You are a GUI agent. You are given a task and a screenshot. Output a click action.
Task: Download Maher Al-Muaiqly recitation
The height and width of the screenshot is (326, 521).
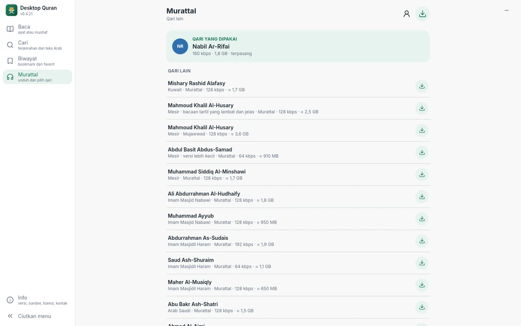[x=422, y=285]
